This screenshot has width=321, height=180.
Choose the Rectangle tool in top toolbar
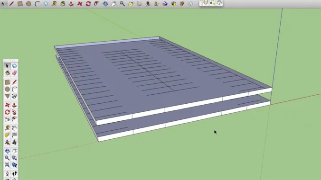20,3
